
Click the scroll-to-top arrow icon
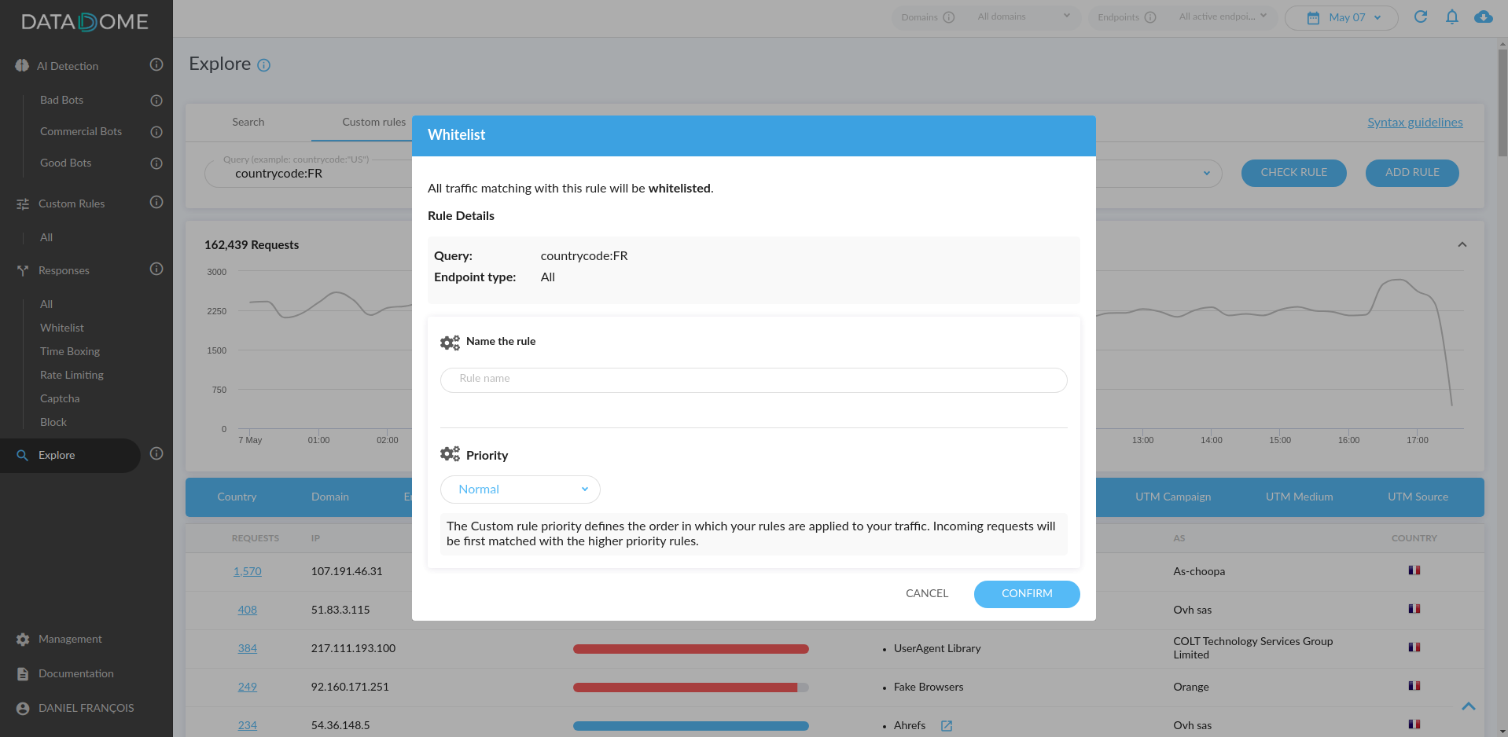click(1469, 706)
